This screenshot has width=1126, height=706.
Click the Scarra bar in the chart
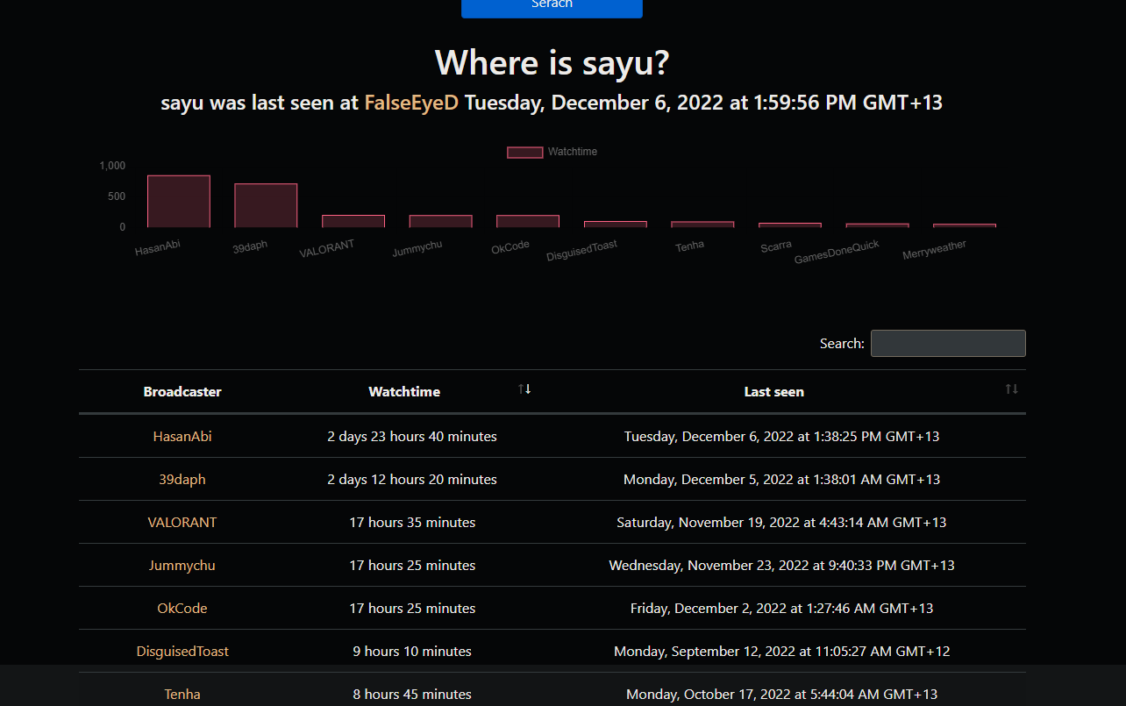click(x=790, y=225)
